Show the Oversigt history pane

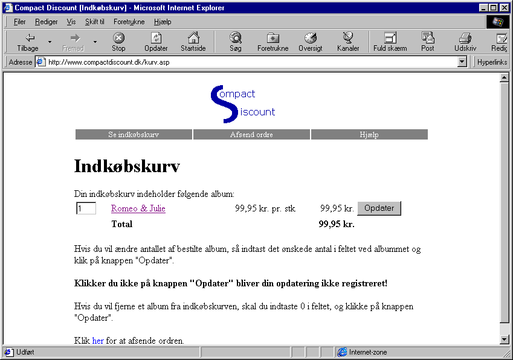[310, 42]
